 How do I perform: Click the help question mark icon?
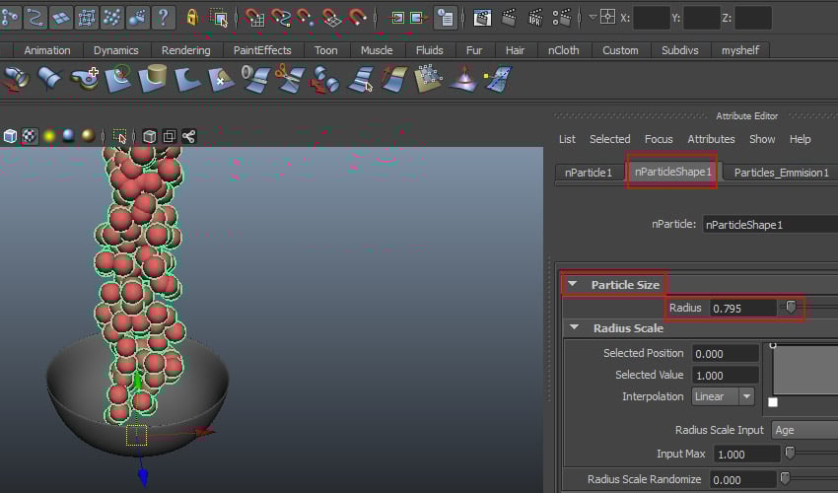[164, 17]
